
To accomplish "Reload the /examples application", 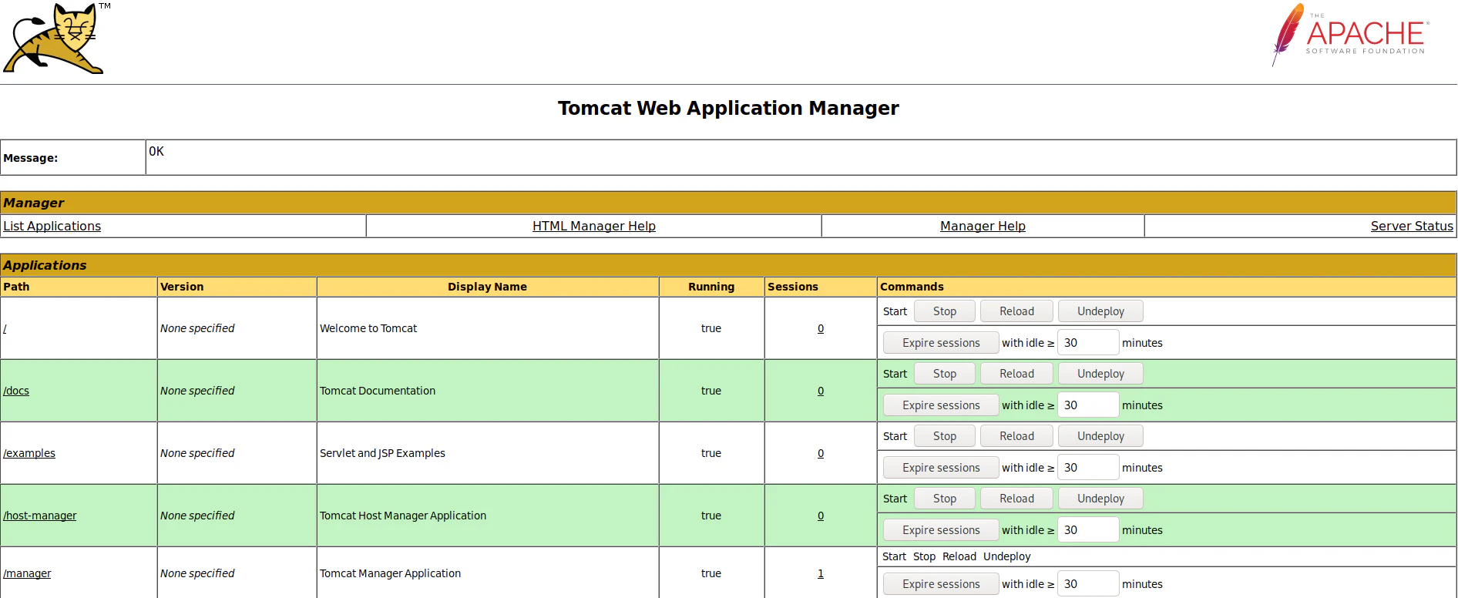I will 1016,436.
